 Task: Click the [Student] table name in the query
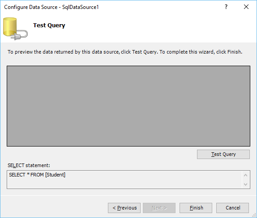click(55, 175)
